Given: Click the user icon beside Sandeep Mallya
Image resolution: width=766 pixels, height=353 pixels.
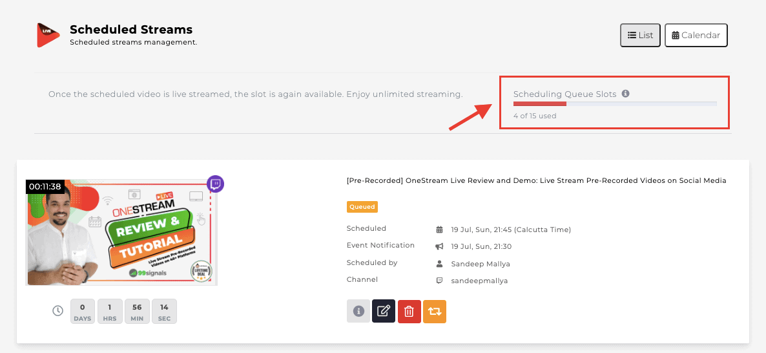Looking at the screenshot, I should tap(439, 264).
